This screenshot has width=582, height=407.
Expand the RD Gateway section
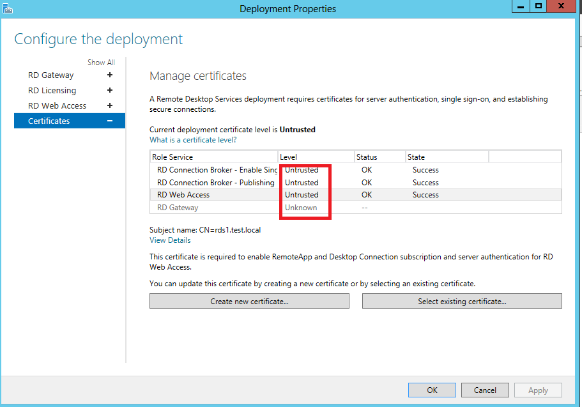(x=109, y=75)
